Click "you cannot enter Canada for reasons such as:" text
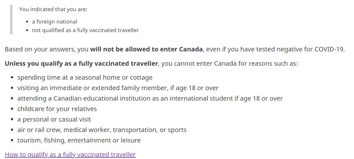This screenshot has height=159, width=354. (x=230, y=64)
